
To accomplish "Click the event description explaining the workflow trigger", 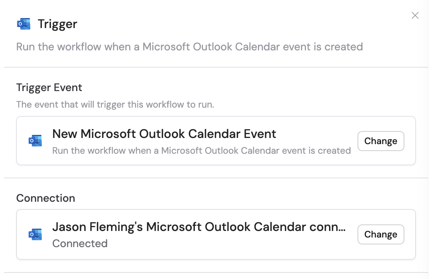I will [201, 151].
